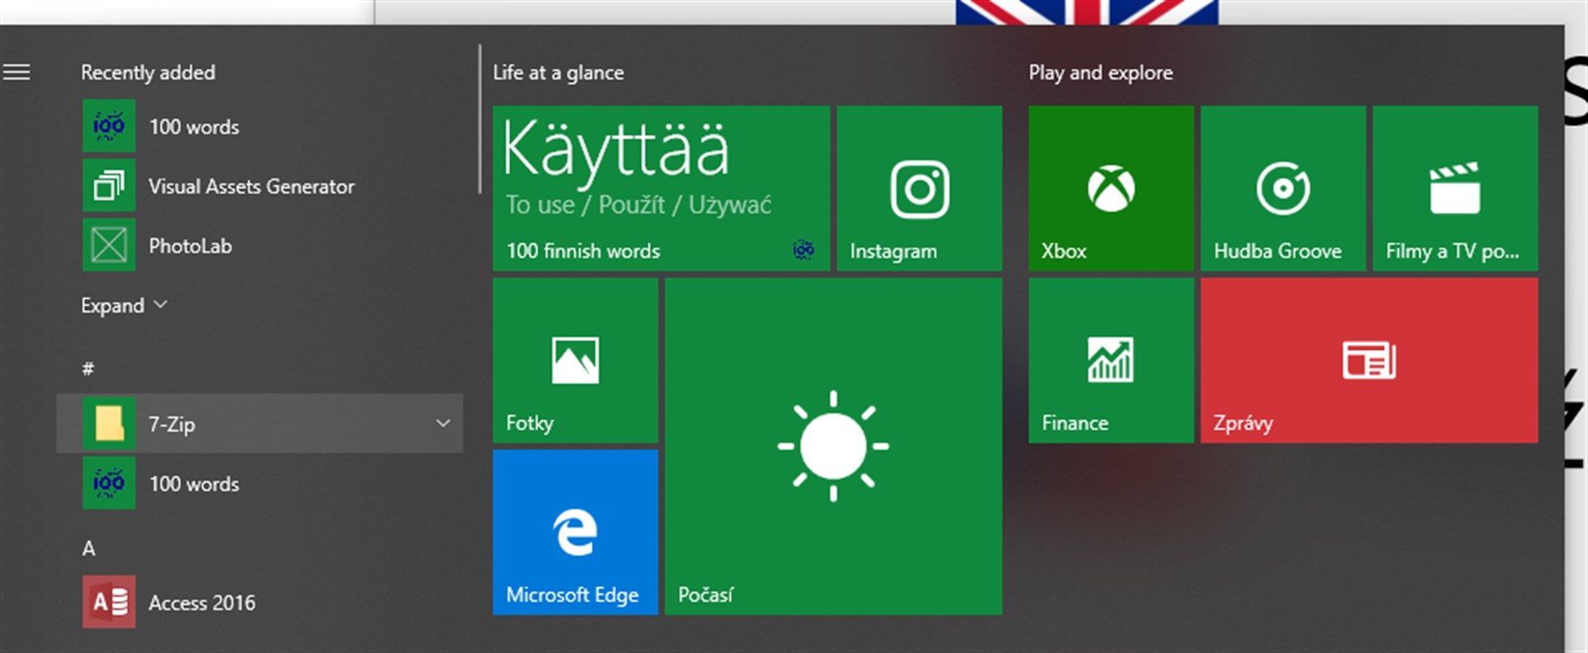Jump to the letter A section header

pos(89,548)
